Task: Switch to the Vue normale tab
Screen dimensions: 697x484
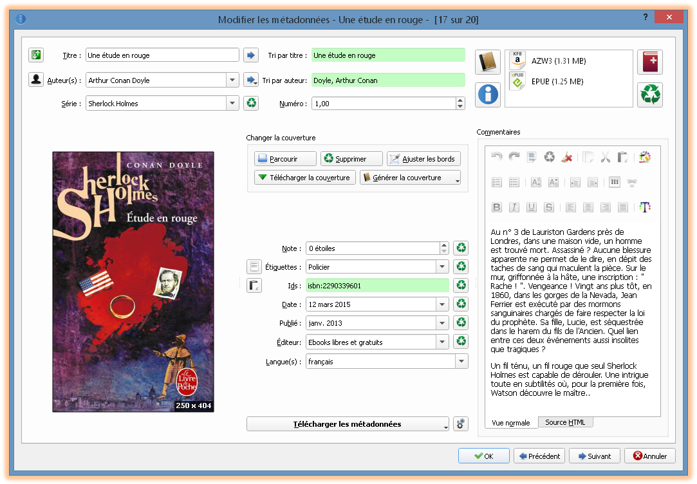Action: (x=511, y=423)
